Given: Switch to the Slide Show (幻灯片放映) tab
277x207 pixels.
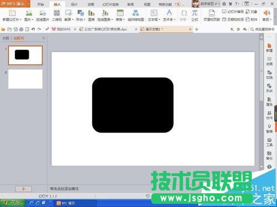Looking at the screenshot, I should (x=111, y=4).
